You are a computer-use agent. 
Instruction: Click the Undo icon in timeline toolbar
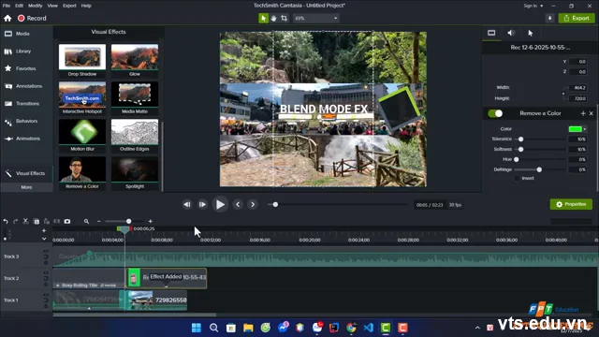coord(6,221)
